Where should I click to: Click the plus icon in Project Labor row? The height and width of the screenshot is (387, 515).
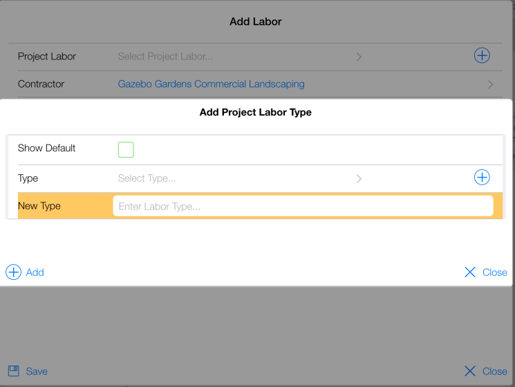point(482,56)
